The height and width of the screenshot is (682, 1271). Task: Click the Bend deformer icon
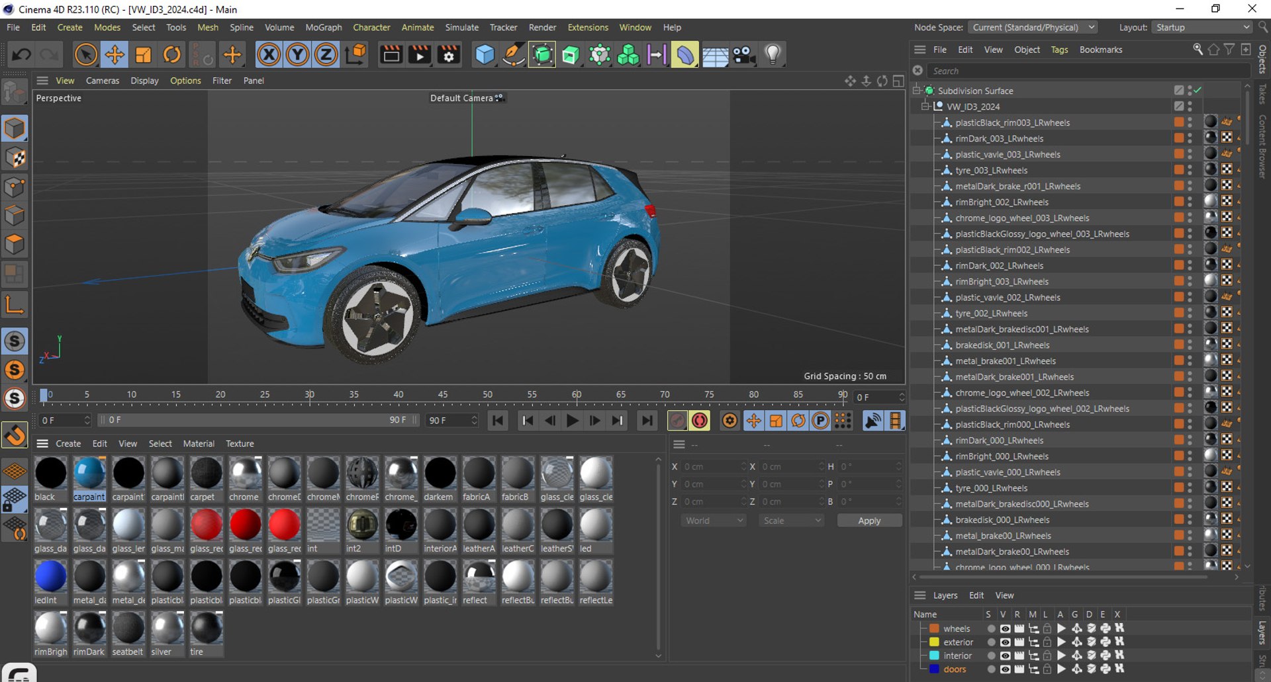point(685,55)
